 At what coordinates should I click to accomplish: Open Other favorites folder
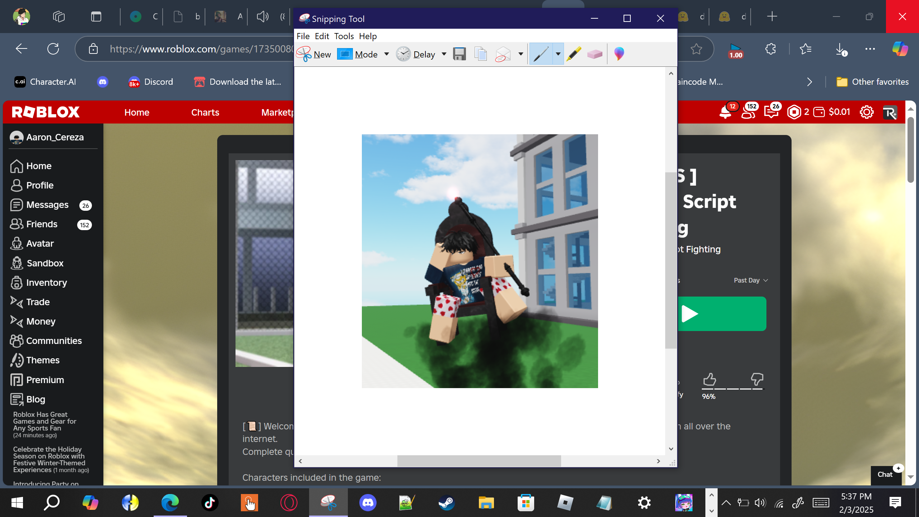[x=872, y=82]
